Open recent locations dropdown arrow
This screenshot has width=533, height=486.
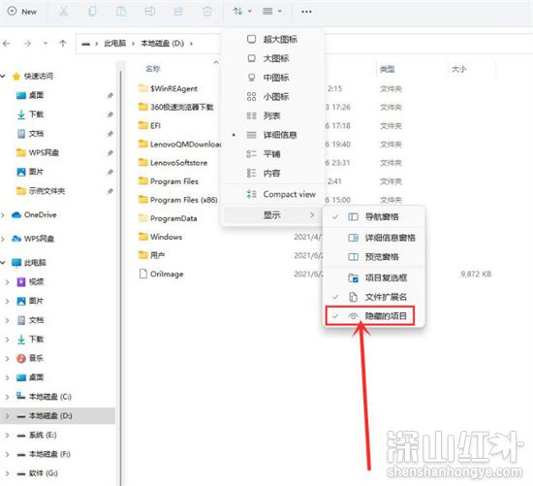46,44
